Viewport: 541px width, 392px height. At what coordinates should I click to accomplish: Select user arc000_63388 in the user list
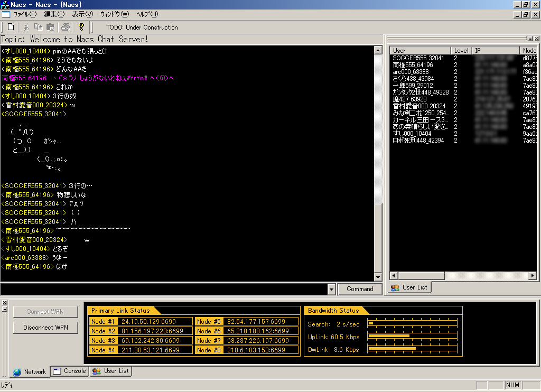[x=411, y=72]
